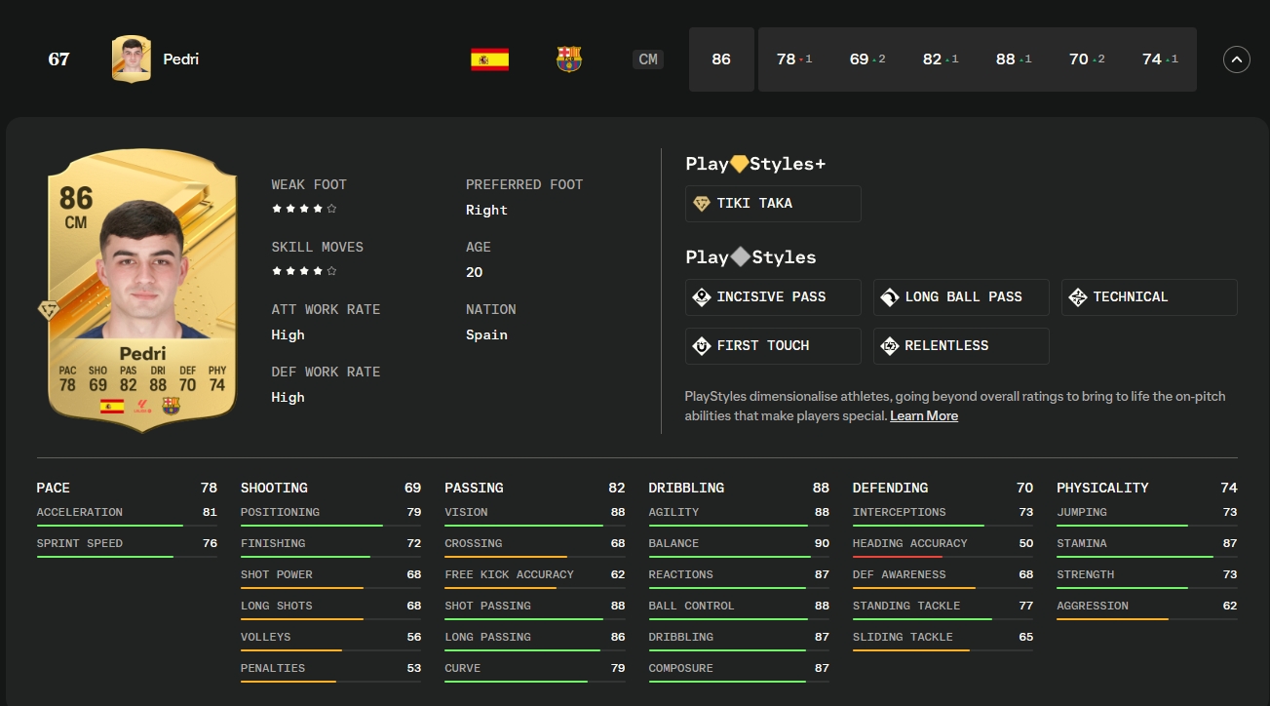Click the Free Kick Accuracy stat row
1270x706 pixels.
pos(534,578)
